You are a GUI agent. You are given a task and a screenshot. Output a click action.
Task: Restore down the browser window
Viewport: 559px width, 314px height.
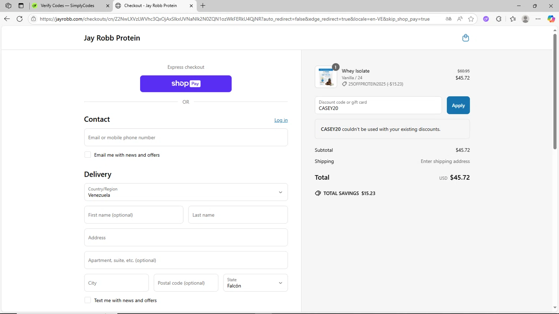(x=535, y=6)
